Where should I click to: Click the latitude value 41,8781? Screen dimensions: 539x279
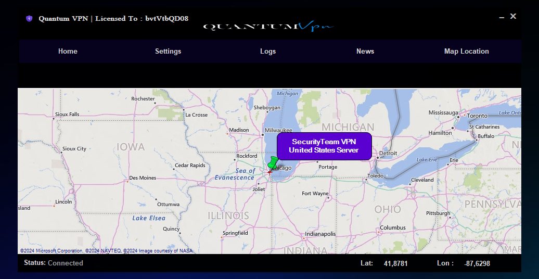click(395, 263)
